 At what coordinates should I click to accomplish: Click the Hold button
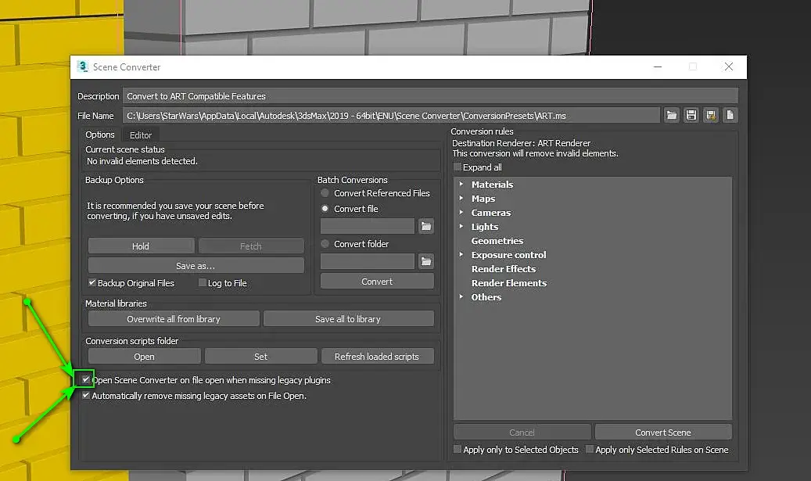point(141,246)
